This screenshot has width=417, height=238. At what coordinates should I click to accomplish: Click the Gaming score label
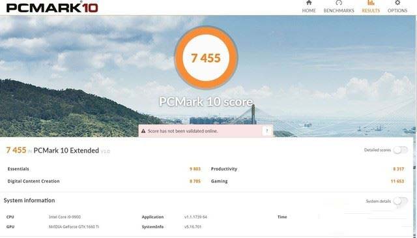219,181
